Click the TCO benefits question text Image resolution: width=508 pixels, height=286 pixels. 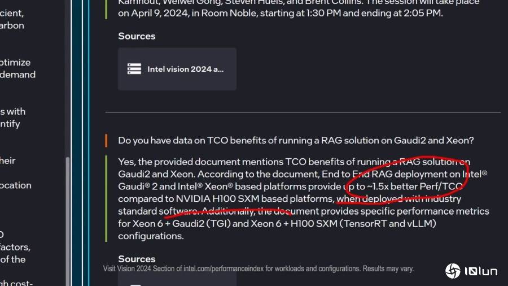pos(296,140)
